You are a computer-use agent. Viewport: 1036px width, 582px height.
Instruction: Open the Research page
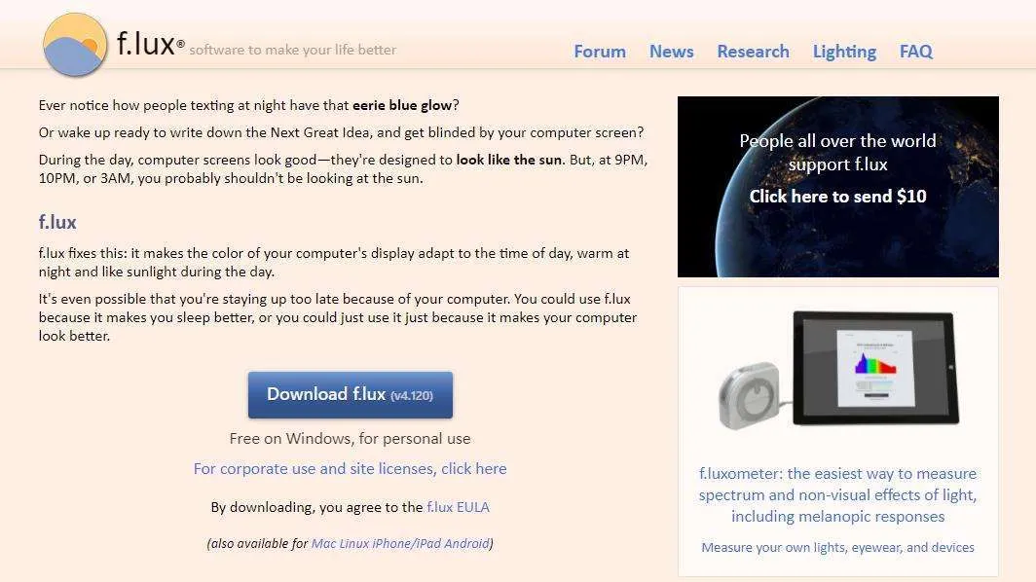[754, 52]
